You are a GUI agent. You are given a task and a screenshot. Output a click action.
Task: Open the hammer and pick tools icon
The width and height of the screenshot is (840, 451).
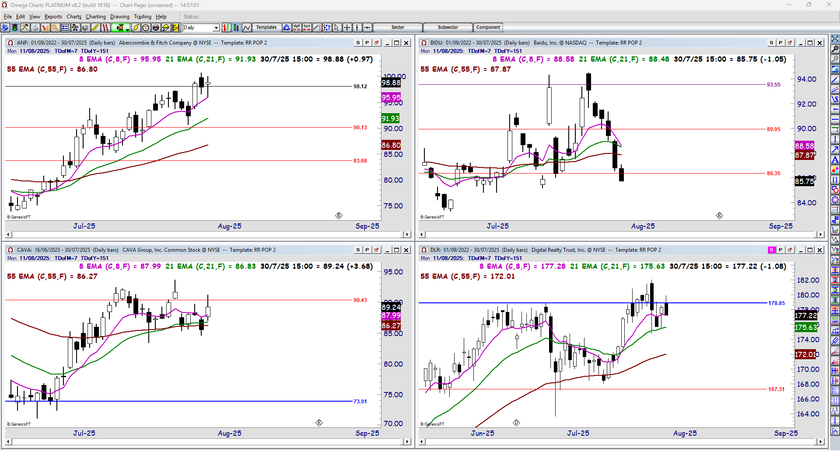point(25,28)
